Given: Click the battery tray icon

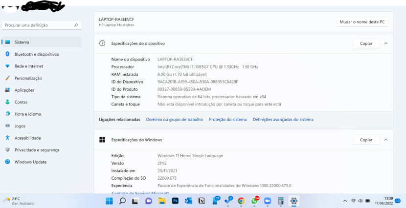Looking at the screenshot, I should click(368, 201).
